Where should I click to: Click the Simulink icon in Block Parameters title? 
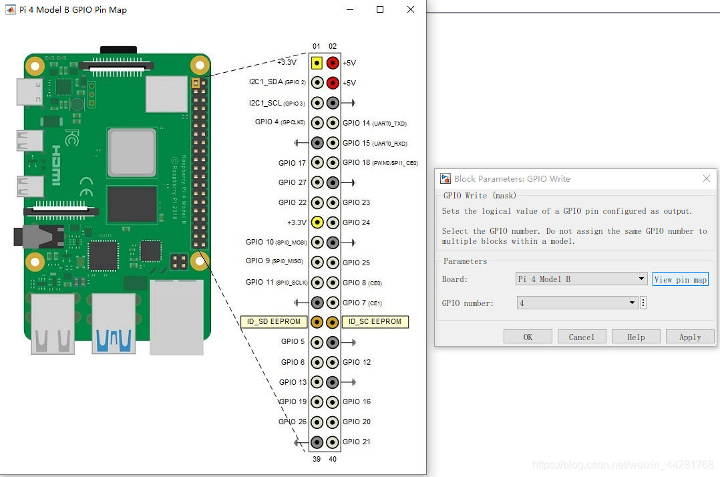pos(445,178)
